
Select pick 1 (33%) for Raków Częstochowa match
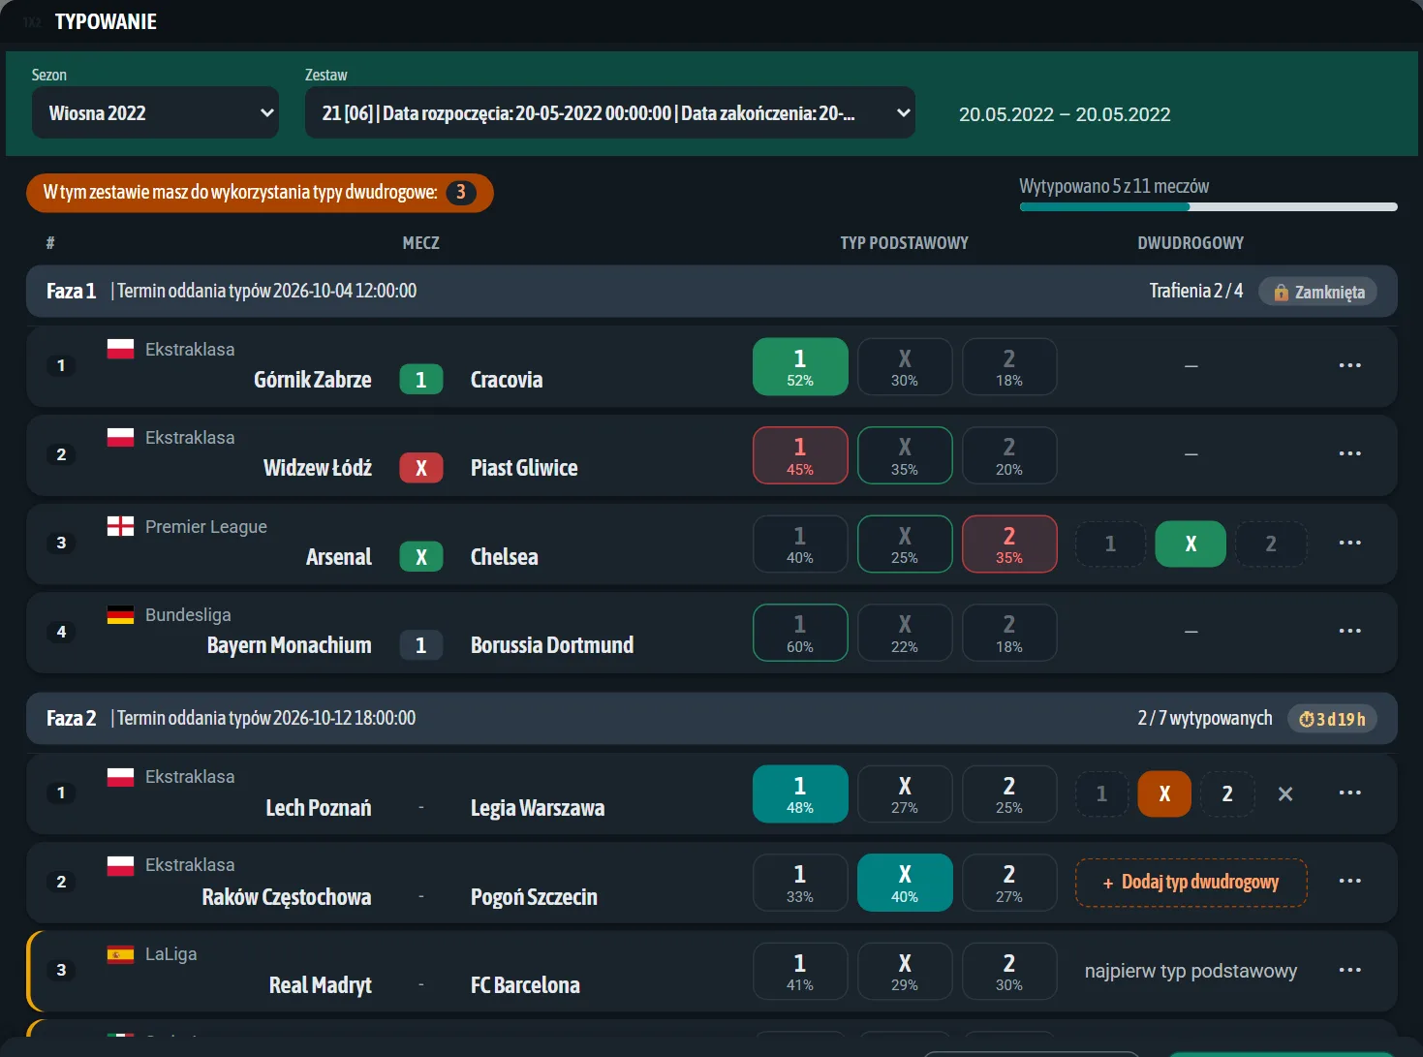800,883
